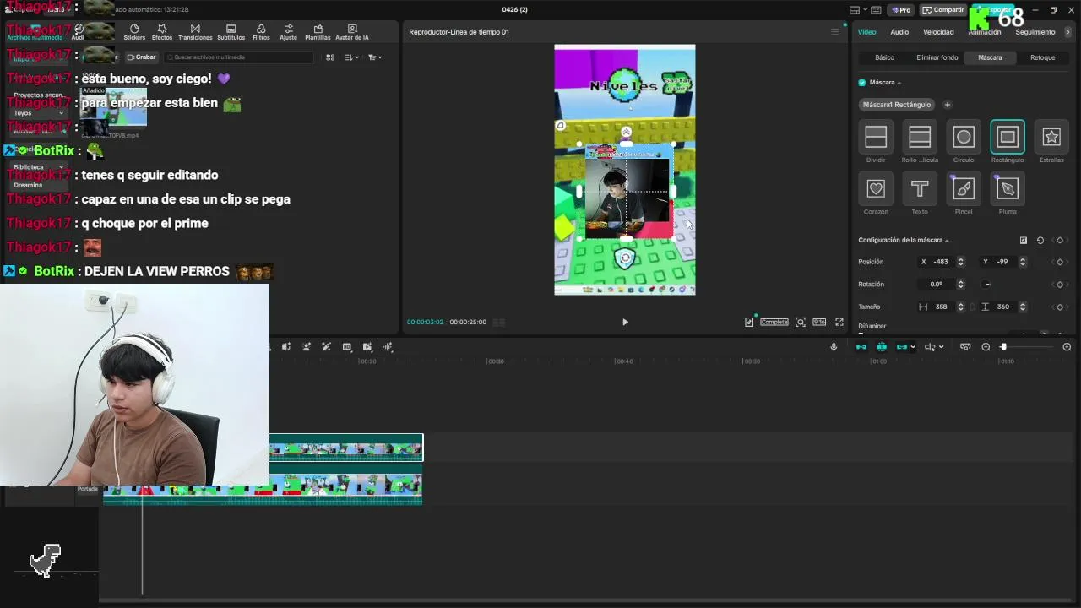1081x608 pixels.
Task: Toggle the mask configuration keyframe diamond
Action: 1060,240
